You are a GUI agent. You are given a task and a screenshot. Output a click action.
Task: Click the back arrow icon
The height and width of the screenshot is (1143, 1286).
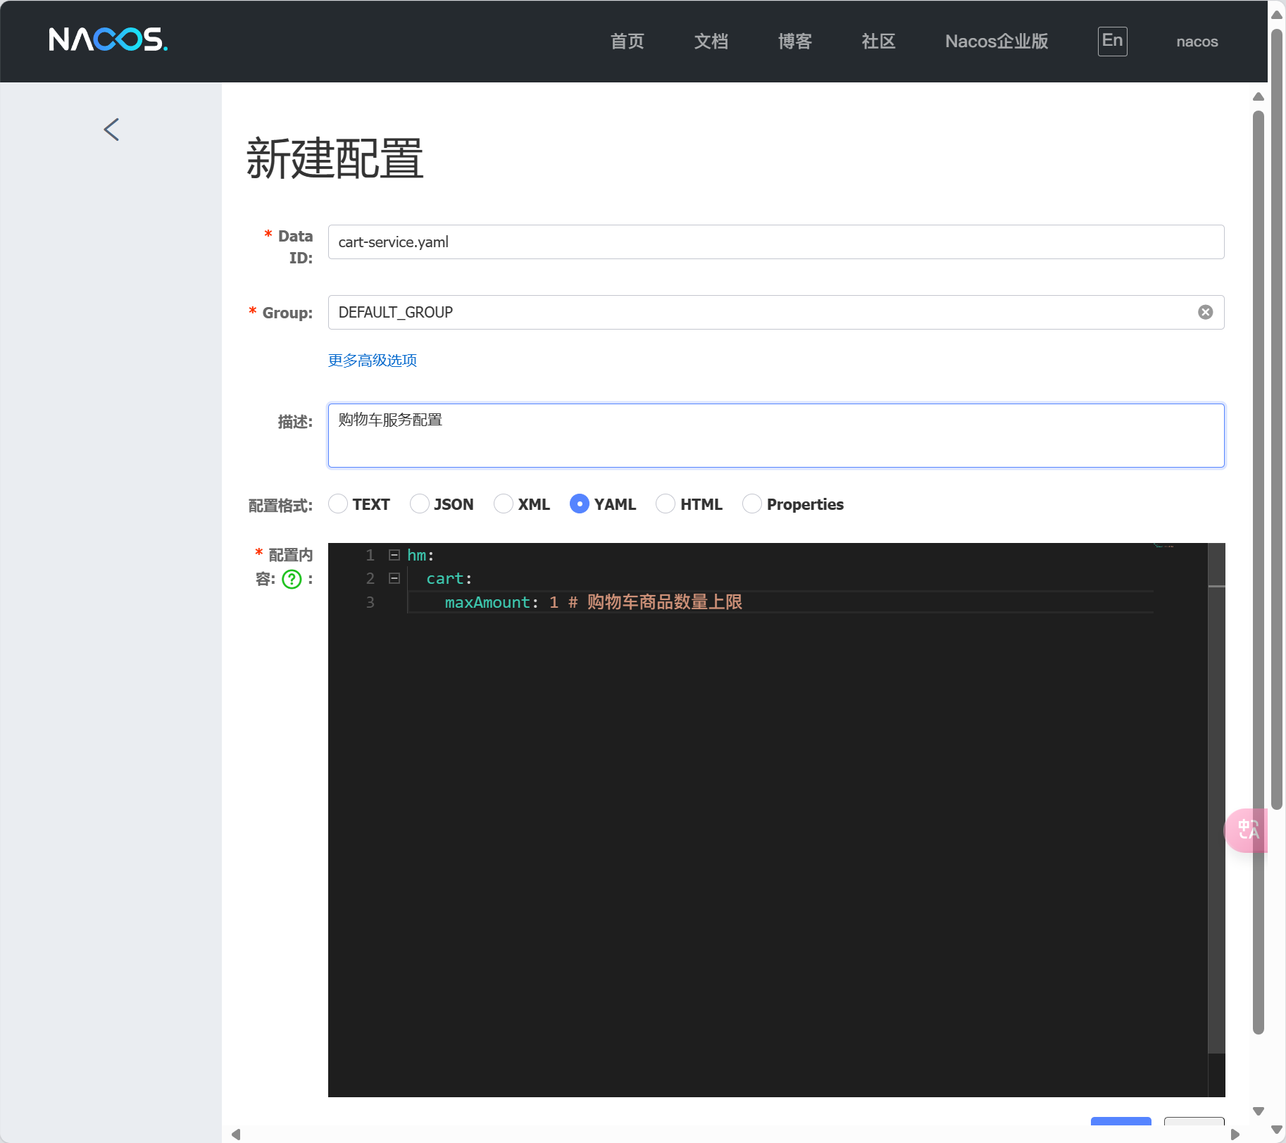click(x=111, y=130)
